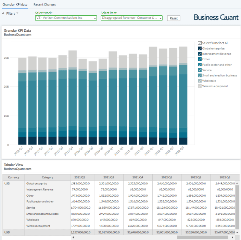Click the 2022 Q3 column header
This screenshot has height=240, width=241.
225,178
